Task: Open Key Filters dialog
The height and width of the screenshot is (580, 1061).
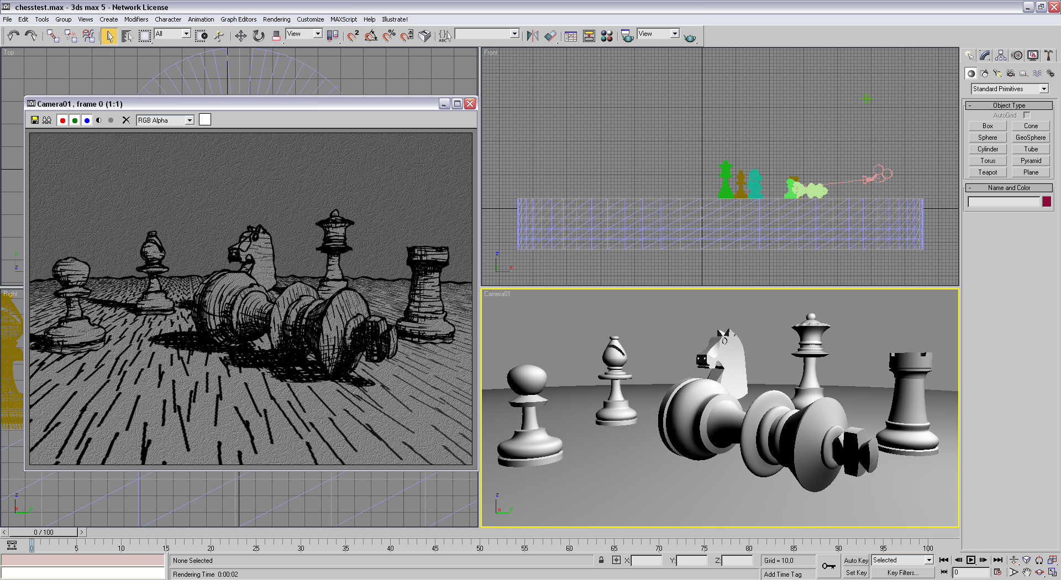Action: (902, 573)
